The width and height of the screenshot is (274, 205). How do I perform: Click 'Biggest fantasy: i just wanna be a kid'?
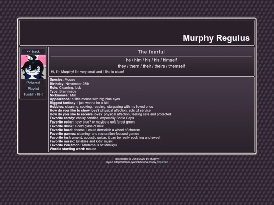[79, 103]
